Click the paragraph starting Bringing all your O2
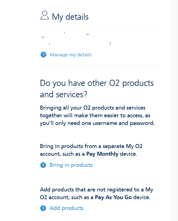This screenshot has height=221, width=178. (97, 115)
